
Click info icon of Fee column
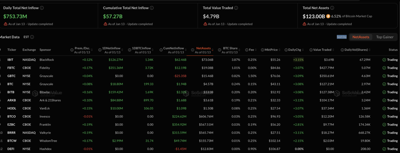point(246,50)
